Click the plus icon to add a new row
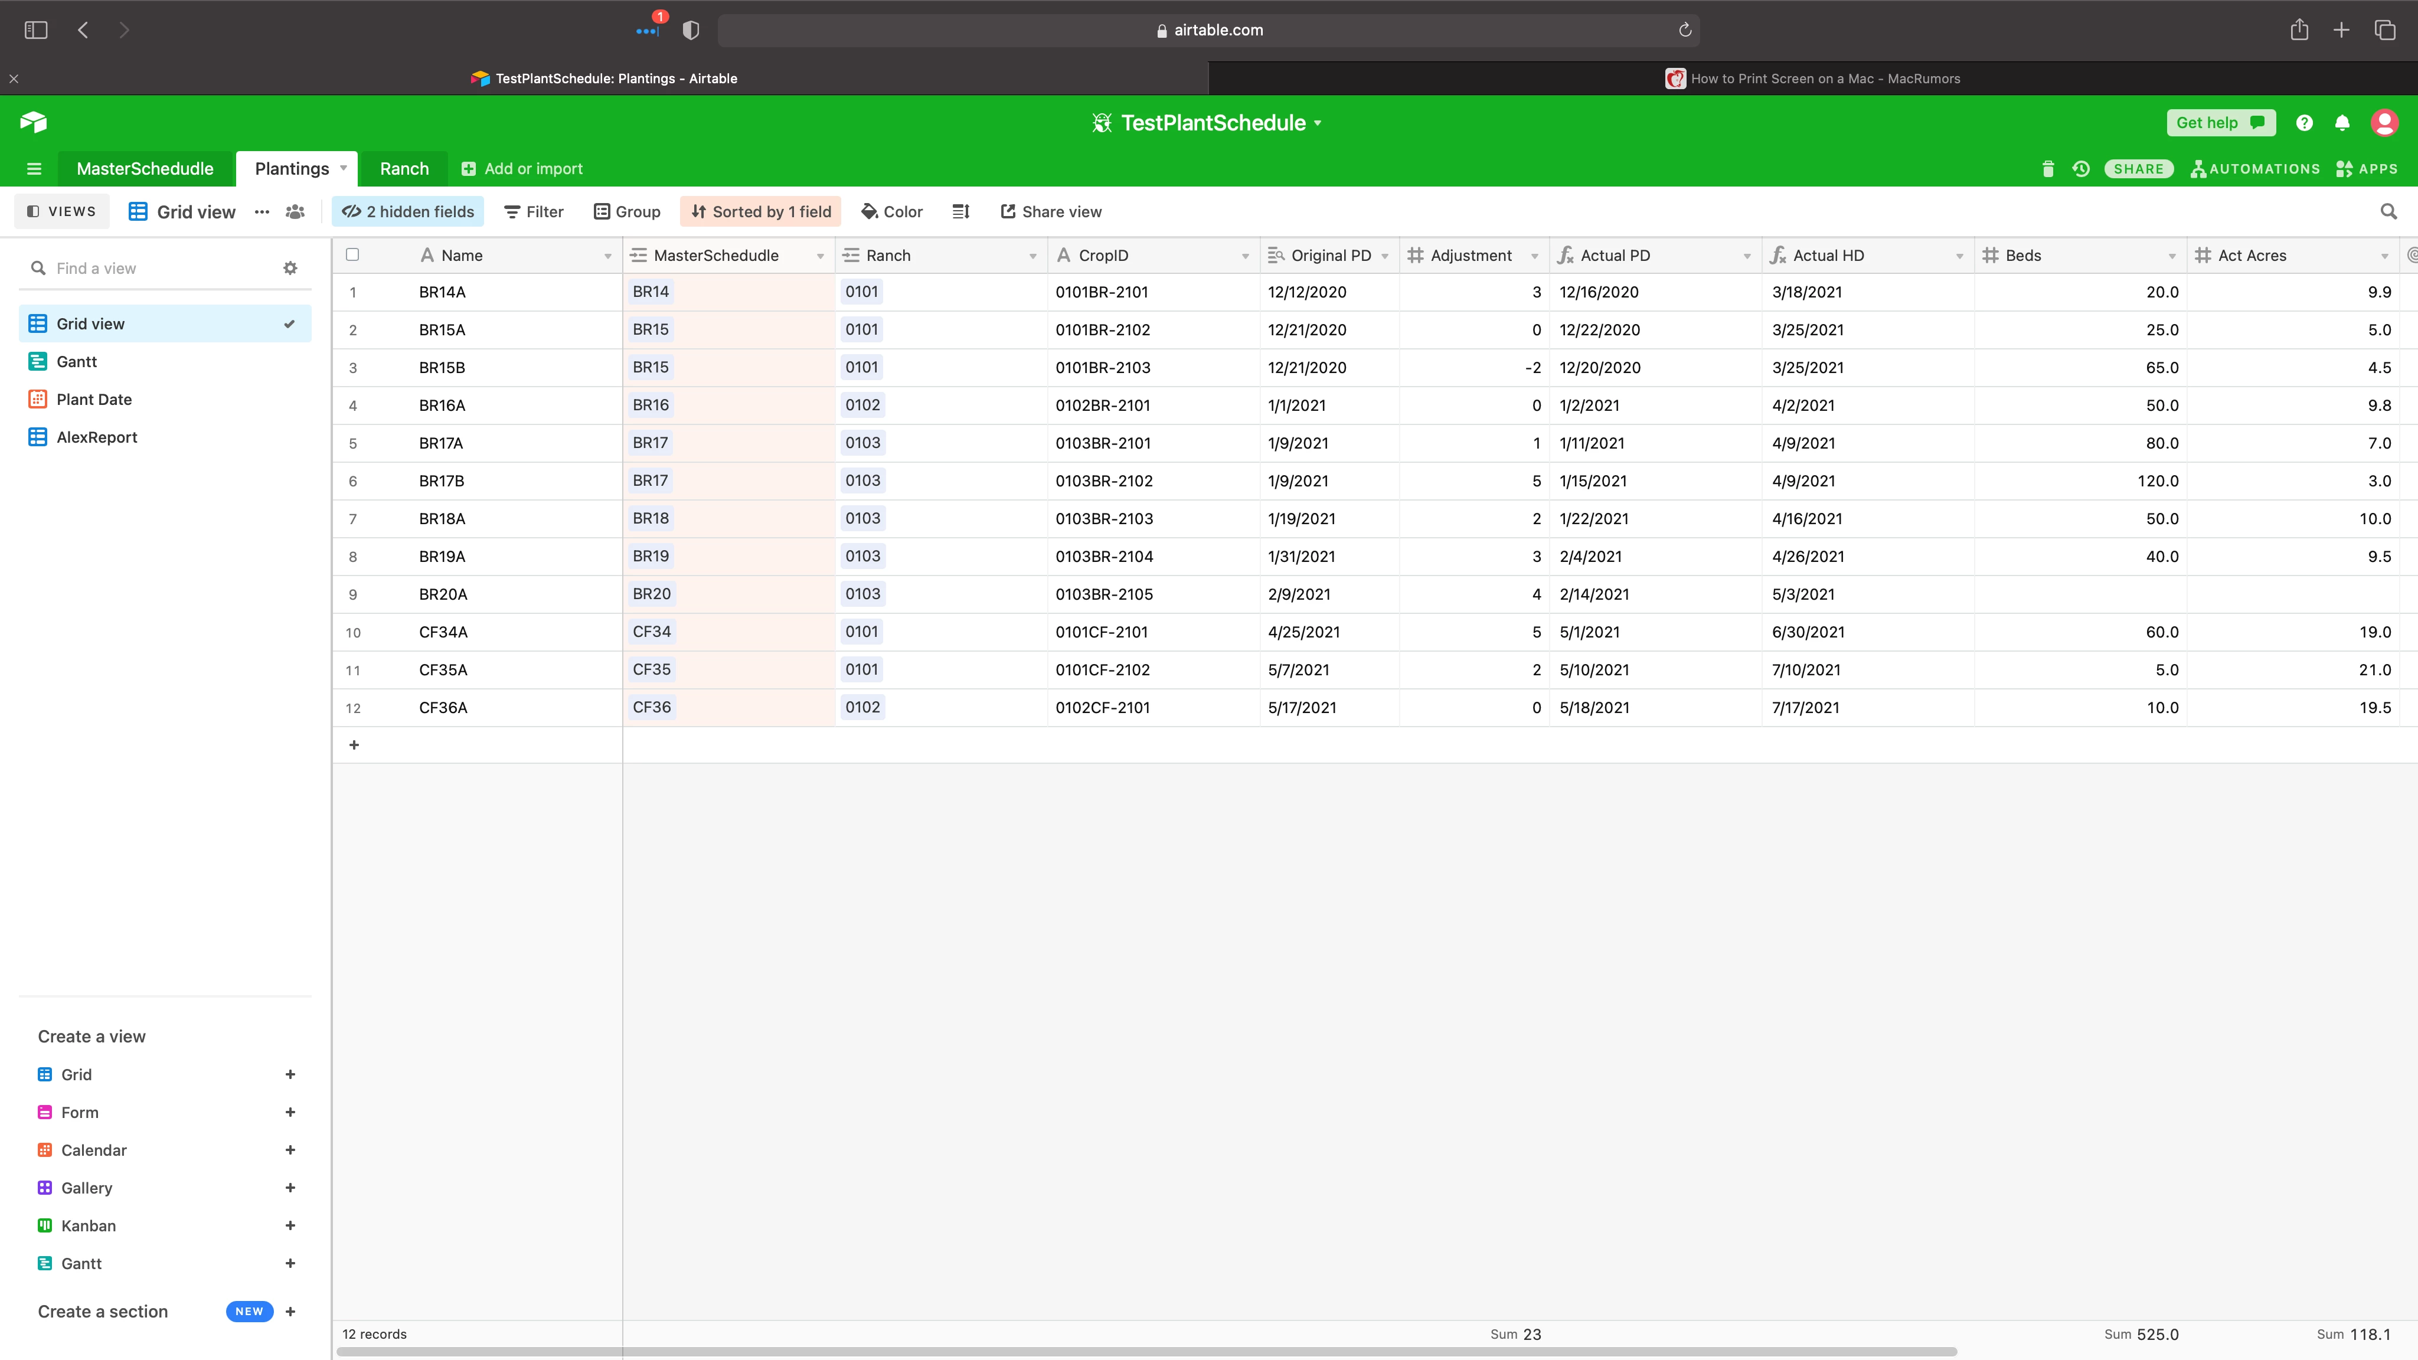The height and width of the screenshot is (1360, 2418). 354,746
